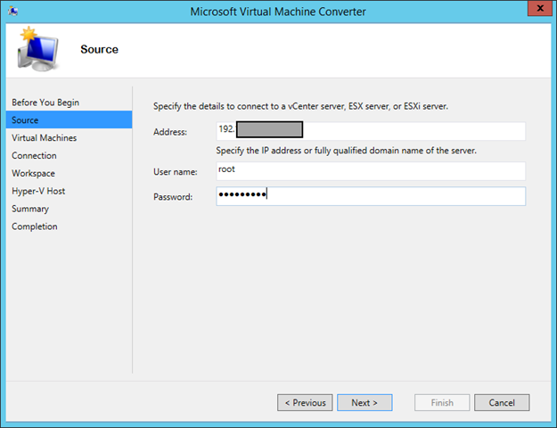
Task: Click the Address label
Action: click(x=170, y=132)
